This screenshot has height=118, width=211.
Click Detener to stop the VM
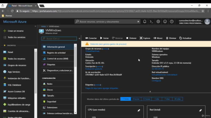click(131, 38)
